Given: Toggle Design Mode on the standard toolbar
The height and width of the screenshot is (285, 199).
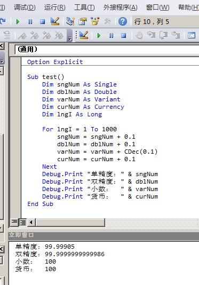Looking at the screenshot, I should [55, 21].
